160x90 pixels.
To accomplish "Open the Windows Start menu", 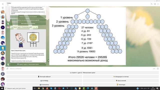I will (2, 88).
